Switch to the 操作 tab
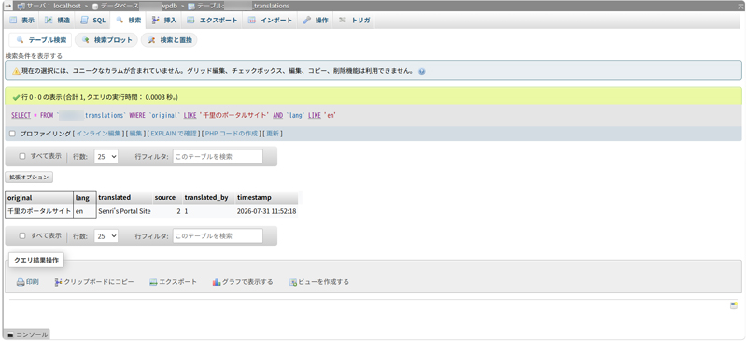 click(316, 21)
